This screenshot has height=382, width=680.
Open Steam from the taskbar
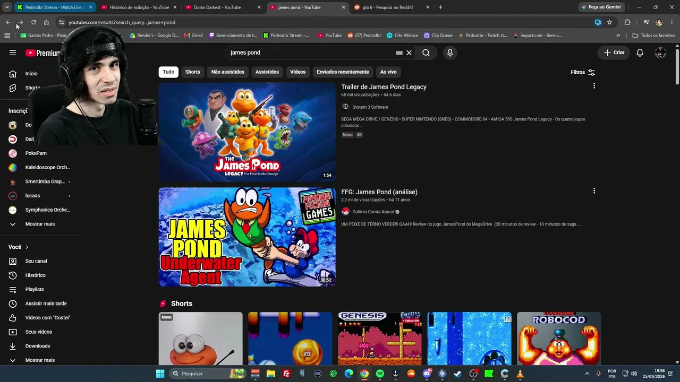click(x=457, y=374)
